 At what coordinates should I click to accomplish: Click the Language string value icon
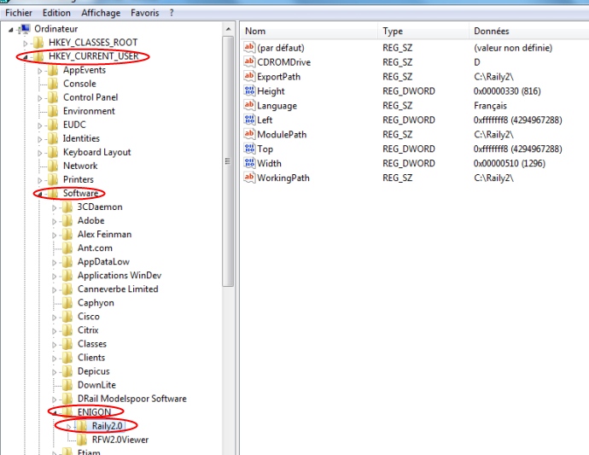(x=249, y=106)
